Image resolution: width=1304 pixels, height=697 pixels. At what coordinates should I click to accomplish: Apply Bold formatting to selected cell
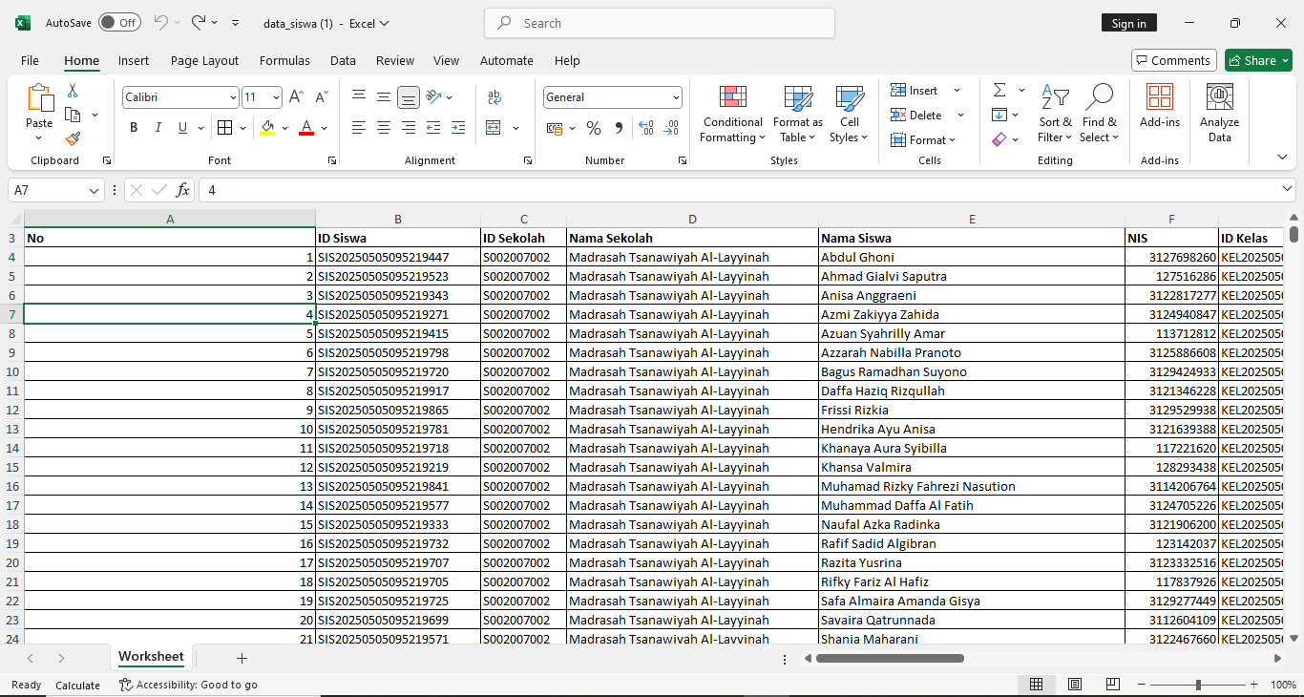tap(134, 127)
